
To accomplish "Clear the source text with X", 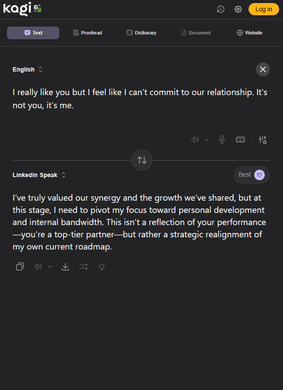I will tap(263, 69).
